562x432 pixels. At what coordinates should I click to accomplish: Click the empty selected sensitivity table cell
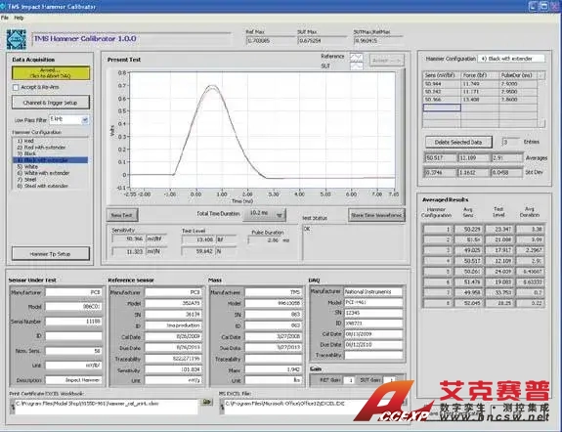[x=442, y=108]
